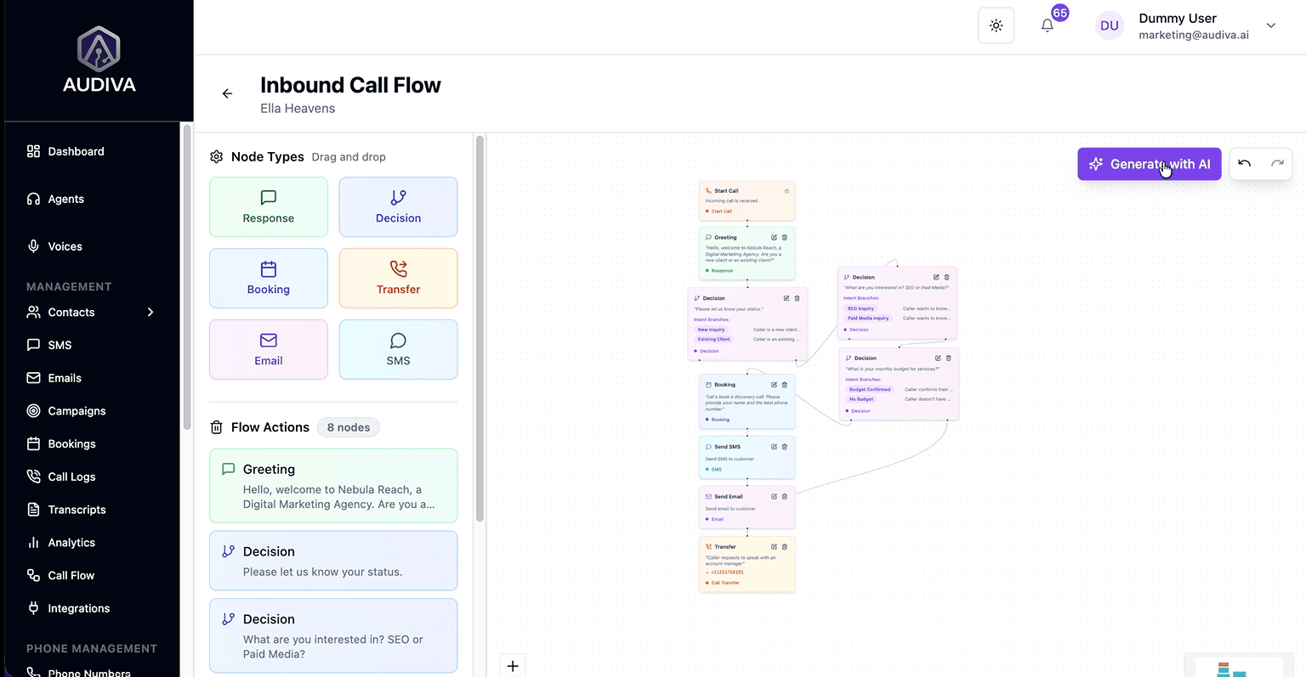
Task: Edit the Greeting node on canvas
Action: tap(774, 238)
